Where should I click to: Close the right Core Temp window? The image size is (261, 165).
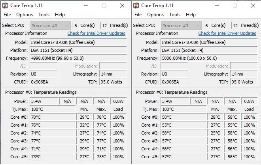[253, 6]
